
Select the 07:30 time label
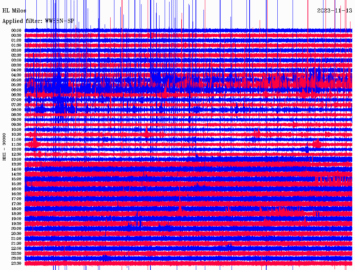pos(16,105)
